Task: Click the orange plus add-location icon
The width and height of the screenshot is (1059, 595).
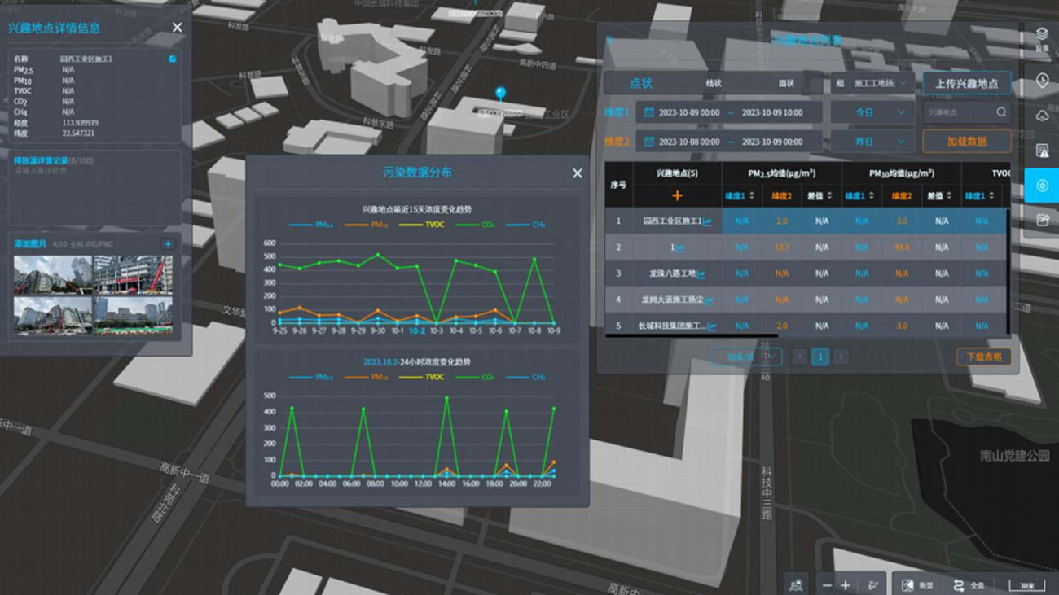Action: (x=677, y=195)
